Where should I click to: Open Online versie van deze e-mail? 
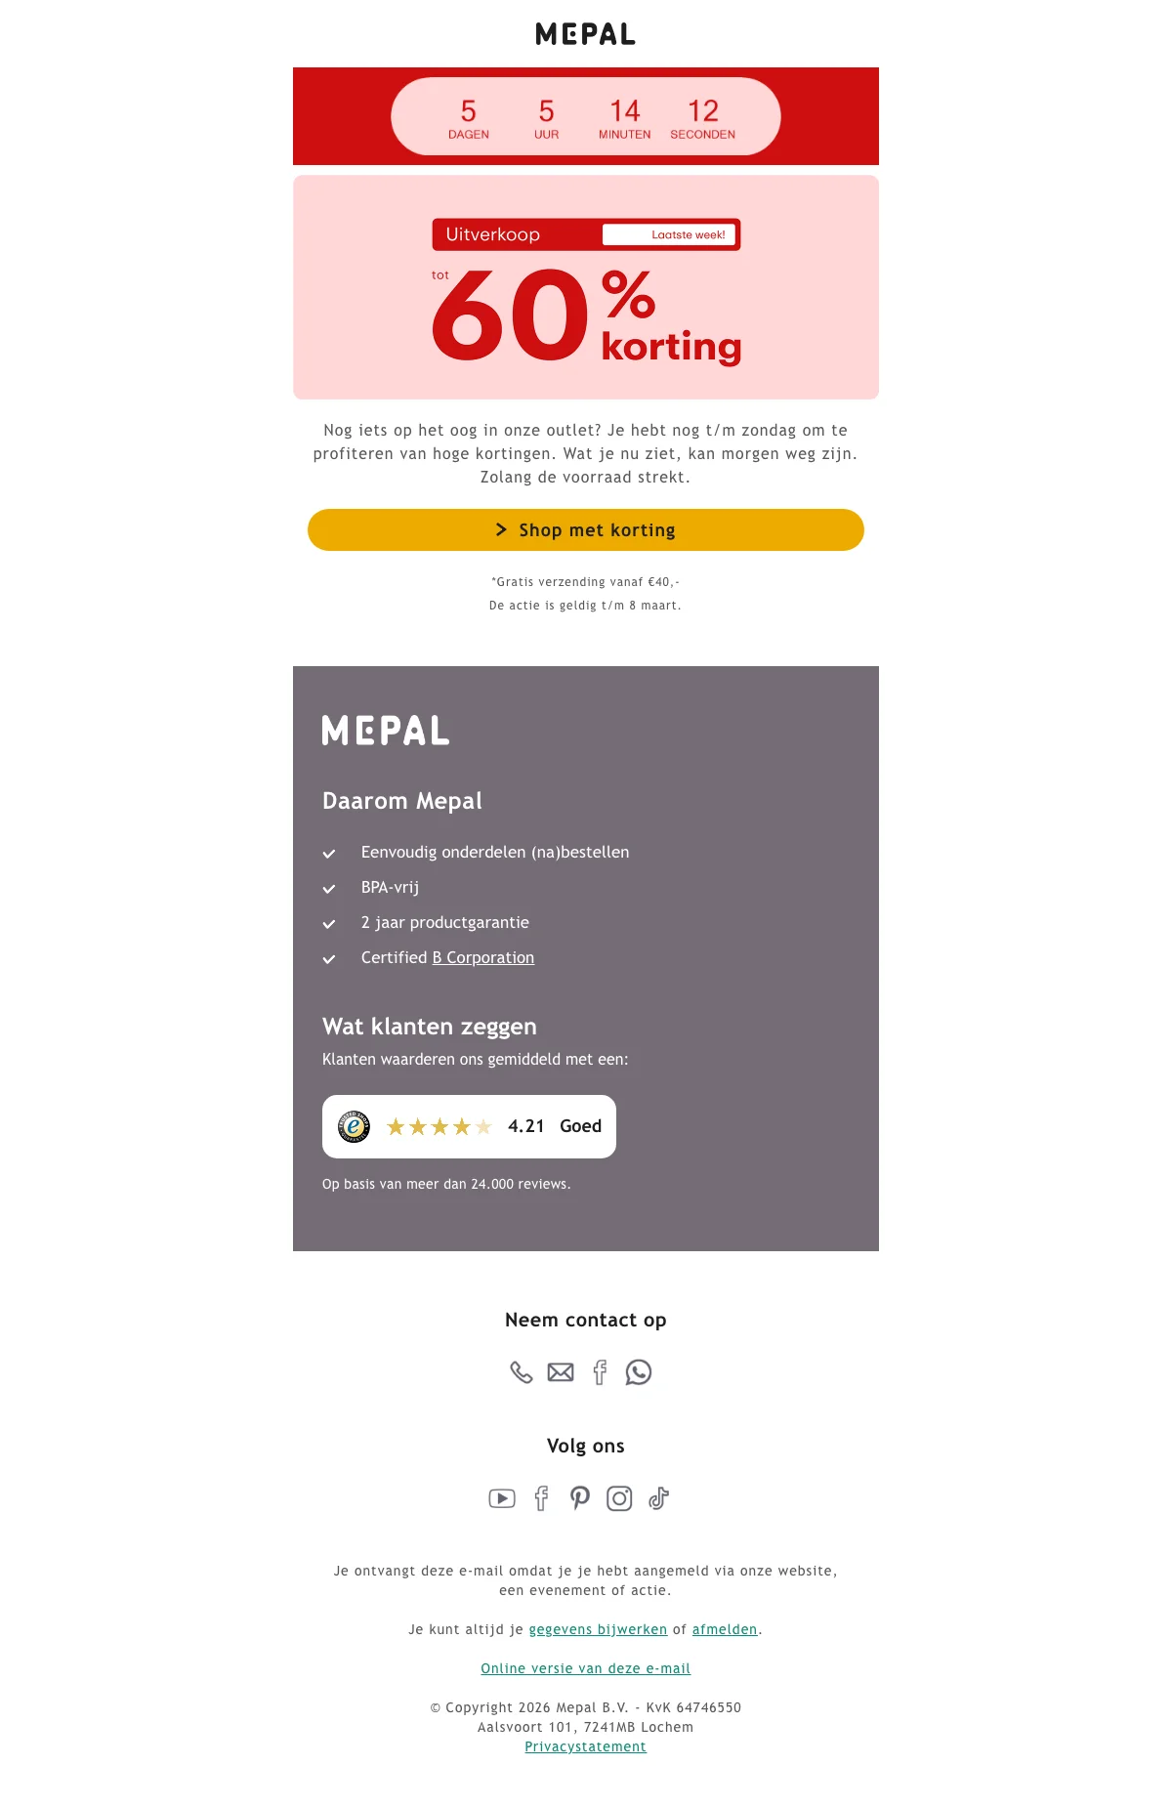coord(586,1668)
